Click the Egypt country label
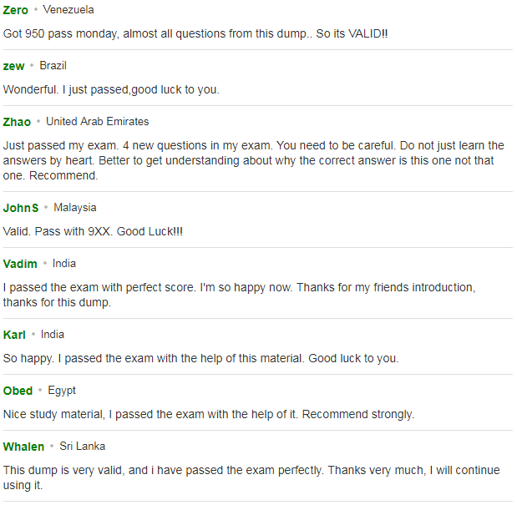Viewport: 517px width, 505px height. (x=62, y=391)
